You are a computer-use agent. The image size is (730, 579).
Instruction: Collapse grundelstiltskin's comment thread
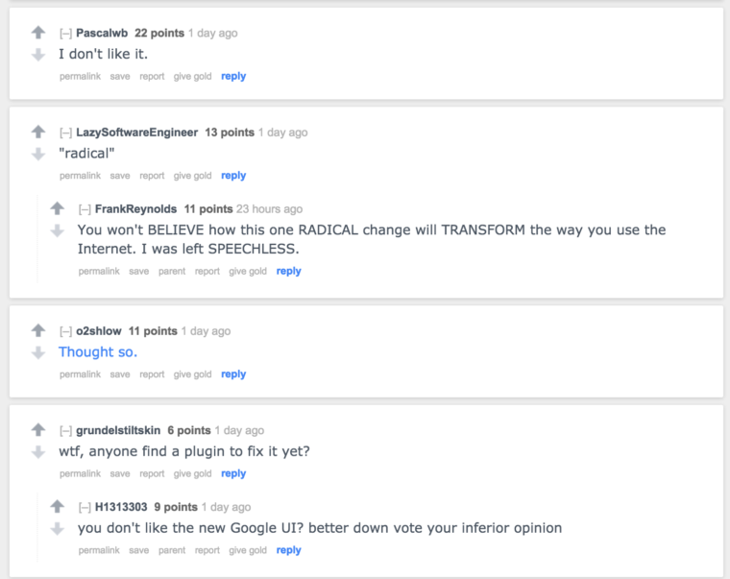pos(65,431)
